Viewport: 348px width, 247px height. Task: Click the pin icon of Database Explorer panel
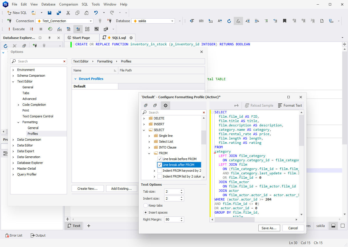[49, 38]
